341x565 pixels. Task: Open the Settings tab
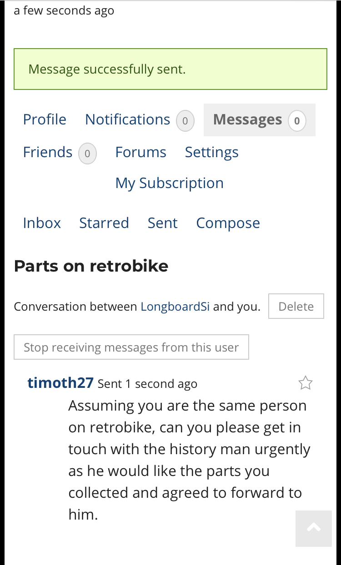pos(212,152)
